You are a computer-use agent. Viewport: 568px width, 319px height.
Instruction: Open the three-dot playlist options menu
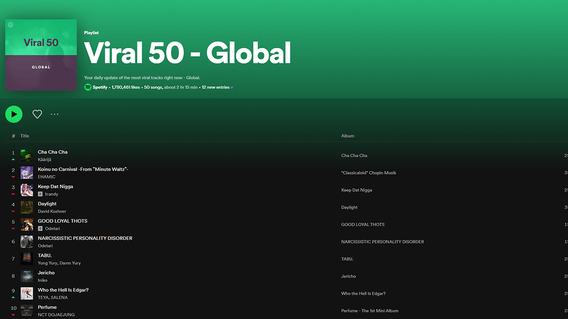point(54,114)
